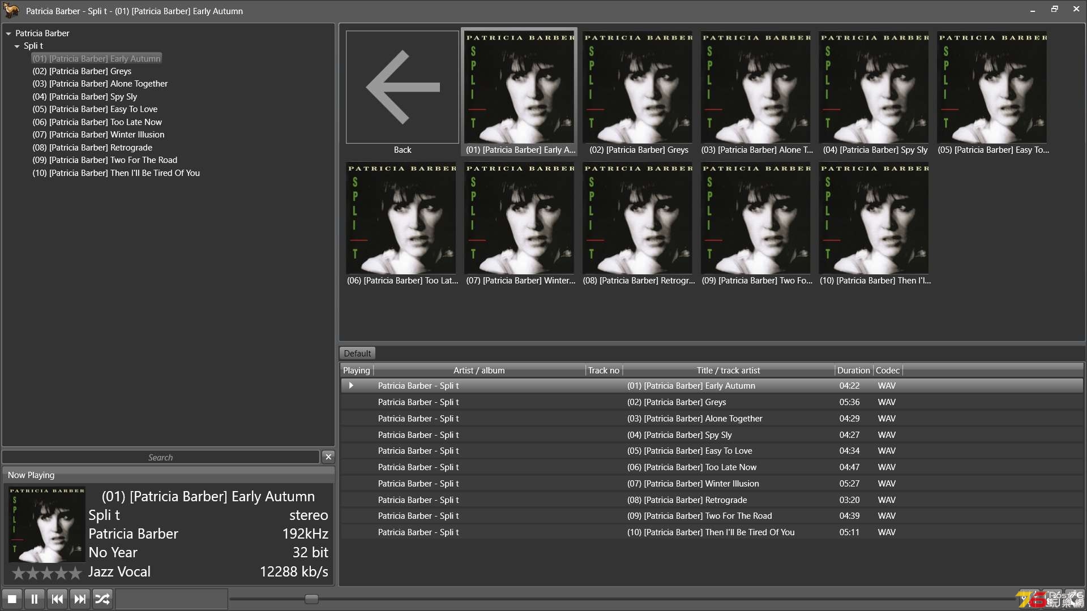This screenshot has width=1087, height=611.
Task: Select playlist row (04) Spy Sly
Action: [712, 435]
